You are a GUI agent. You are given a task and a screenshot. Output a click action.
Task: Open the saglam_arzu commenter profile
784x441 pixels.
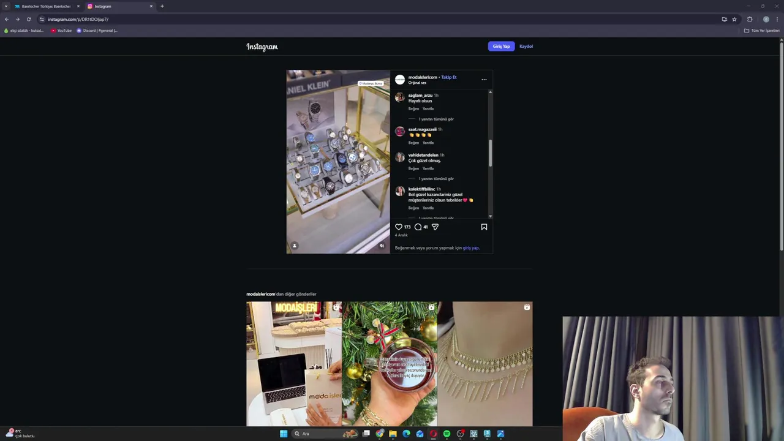(420, 96)
